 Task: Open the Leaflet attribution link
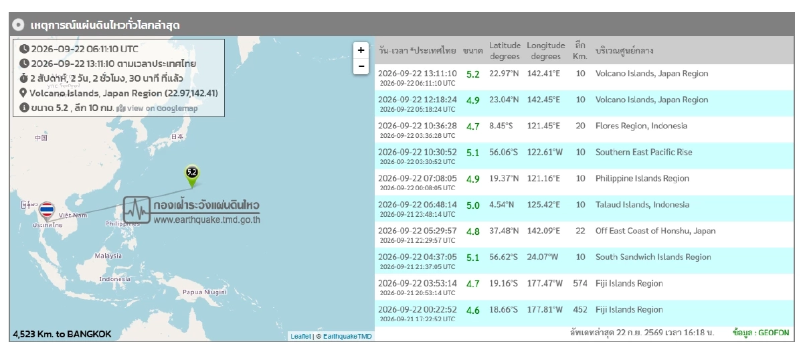click(x=300, y=336)
